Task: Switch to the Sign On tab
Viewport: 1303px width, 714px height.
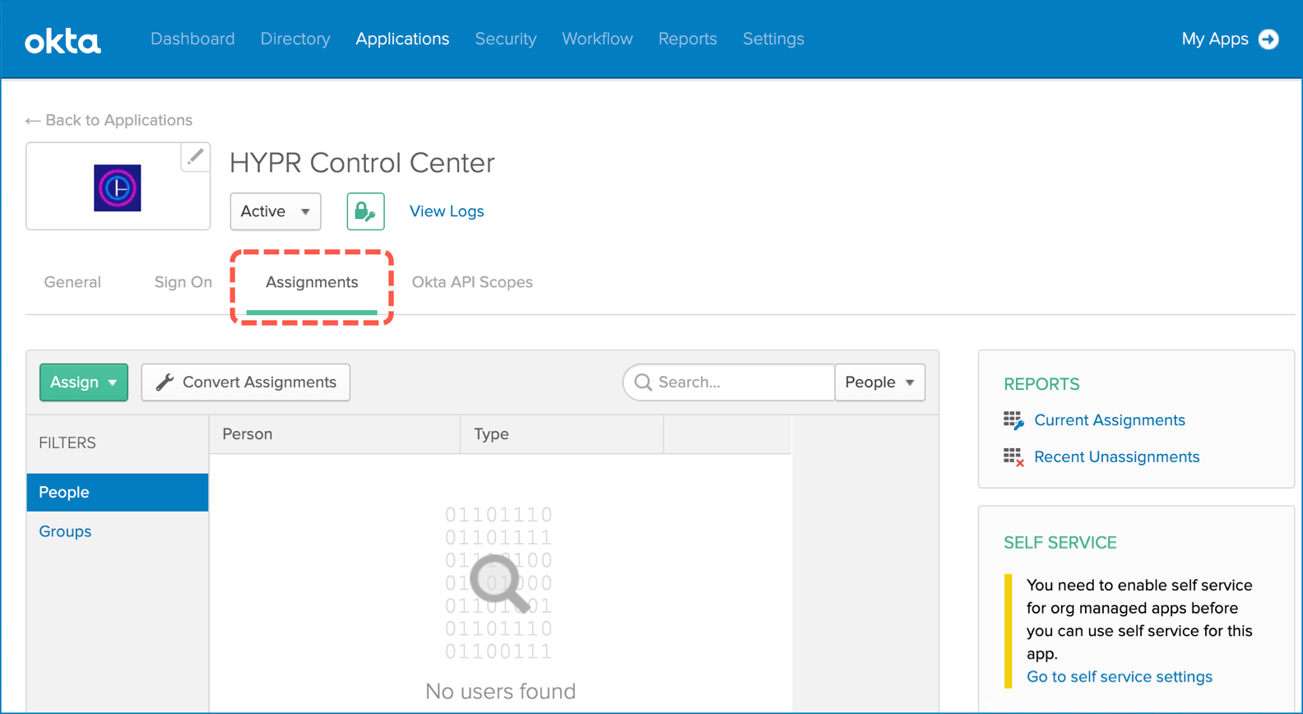Action: pyautogui.click(x=183, y=282)
